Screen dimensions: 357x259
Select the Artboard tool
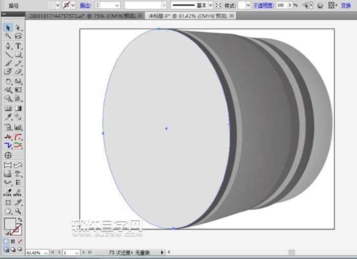(x=8, y=202)
